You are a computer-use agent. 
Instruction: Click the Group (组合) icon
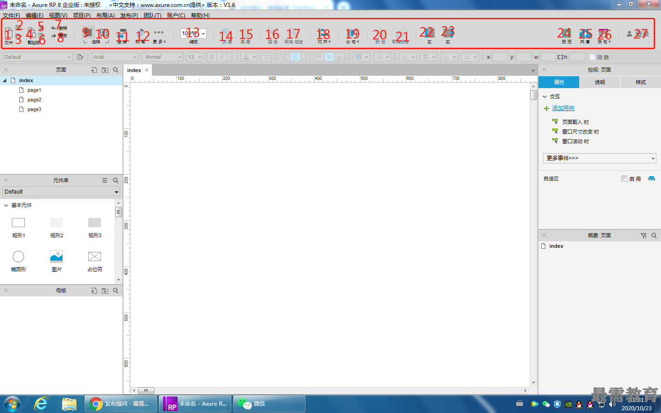coord(273,33)
